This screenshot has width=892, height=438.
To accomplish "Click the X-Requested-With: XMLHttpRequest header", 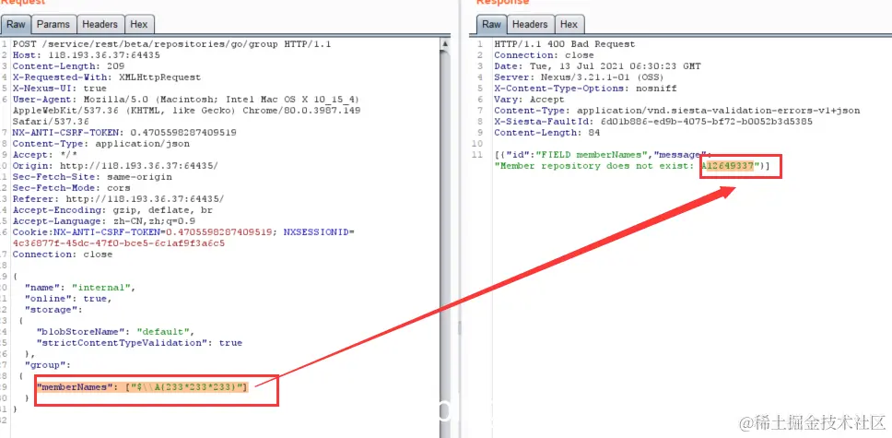I will coord(106,77).
